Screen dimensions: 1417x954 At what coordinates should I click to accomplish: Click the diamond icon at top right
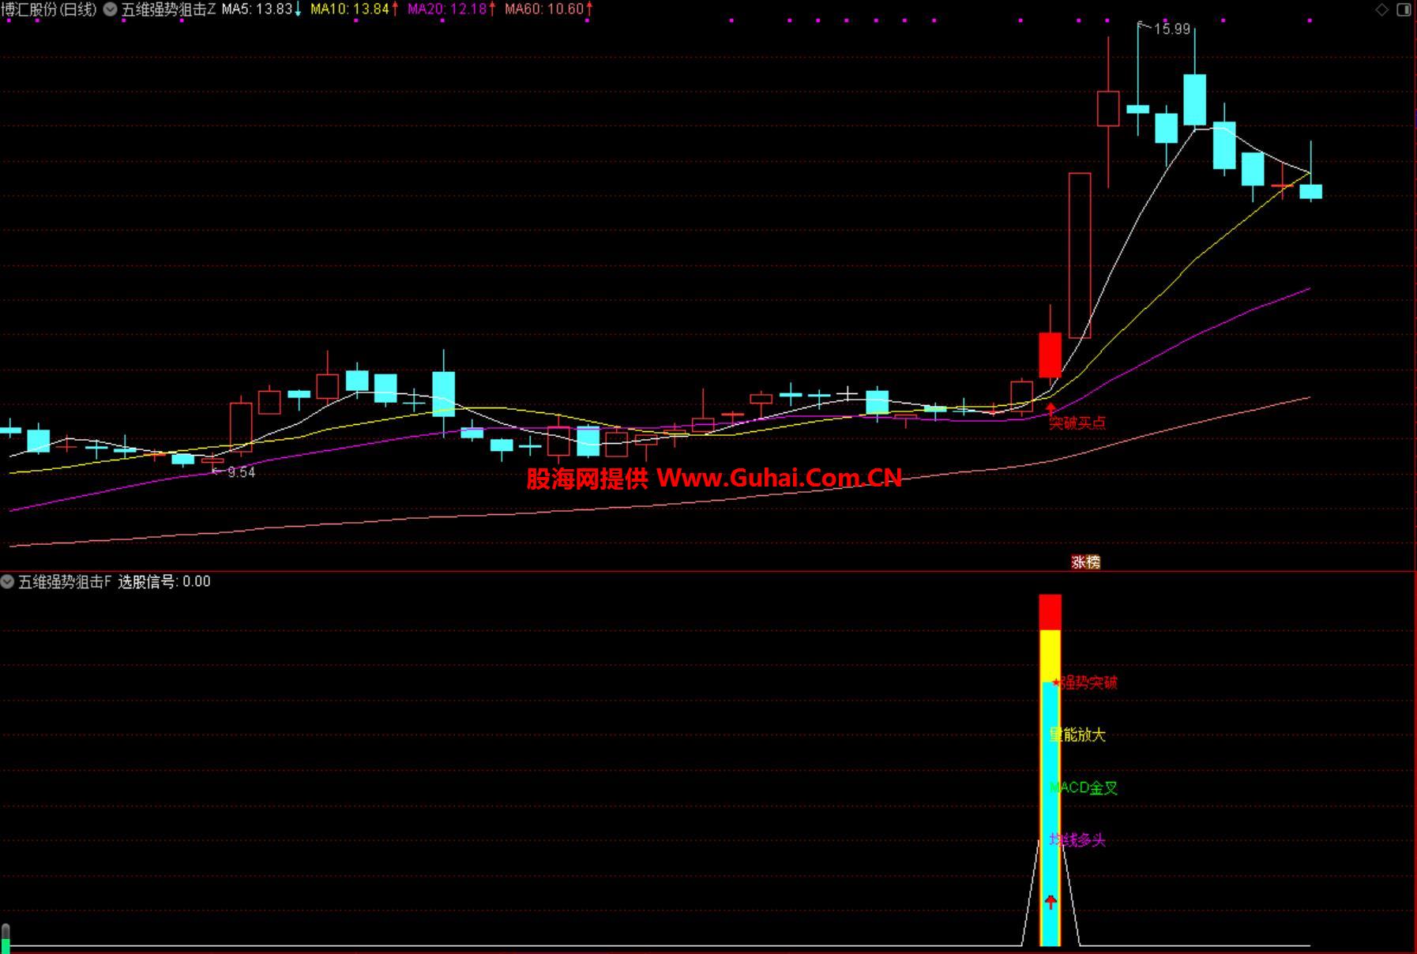point(1381,9)
